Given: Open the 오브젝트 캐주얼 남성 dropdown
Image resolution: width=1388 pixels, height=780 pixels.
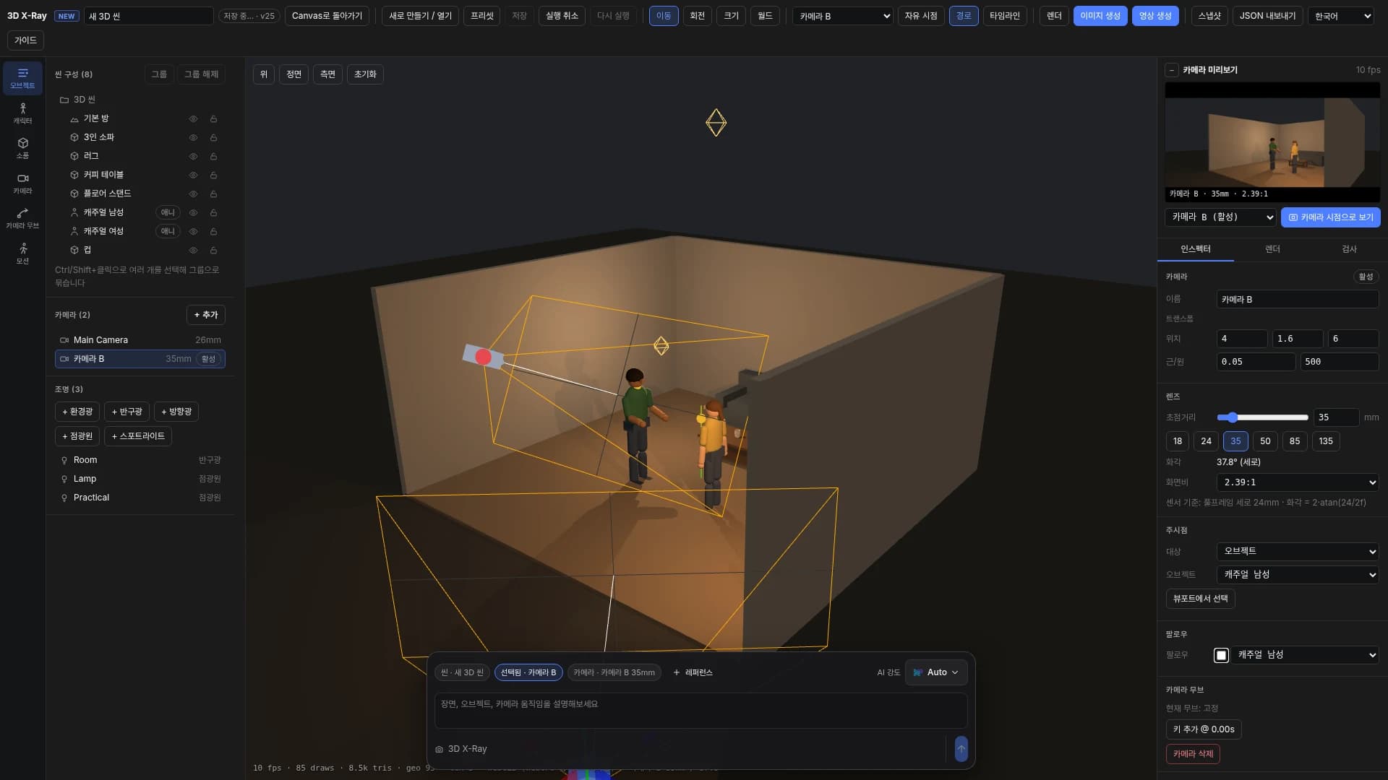Looking at the screenshot, I should coord(1298,574).
